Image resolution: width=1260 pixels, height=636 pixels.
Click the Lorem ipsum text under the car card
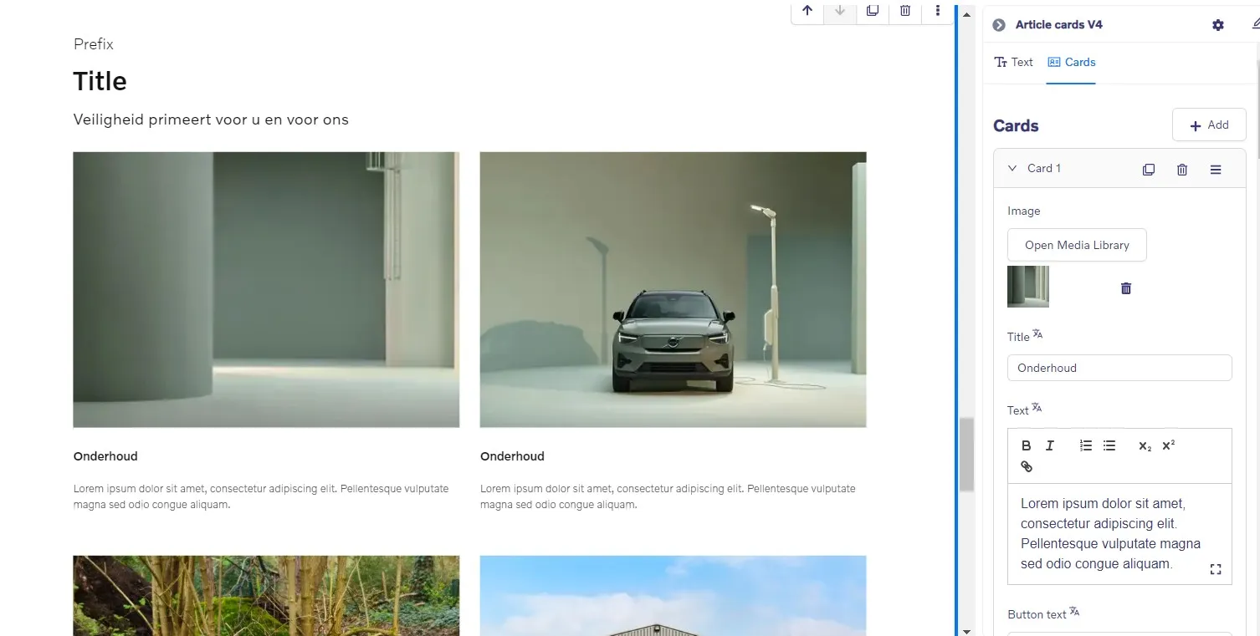coord(668,496)
